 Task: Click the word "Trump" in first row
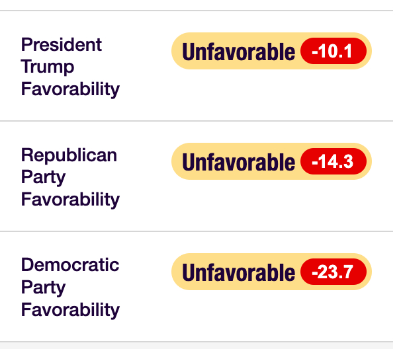48,67
